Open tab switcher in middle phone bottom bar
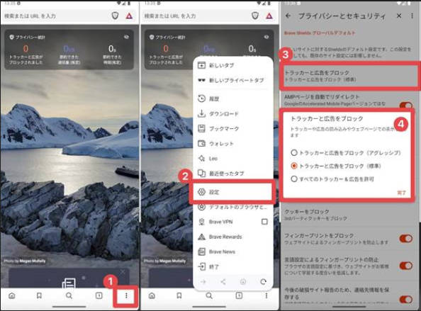 239,295
